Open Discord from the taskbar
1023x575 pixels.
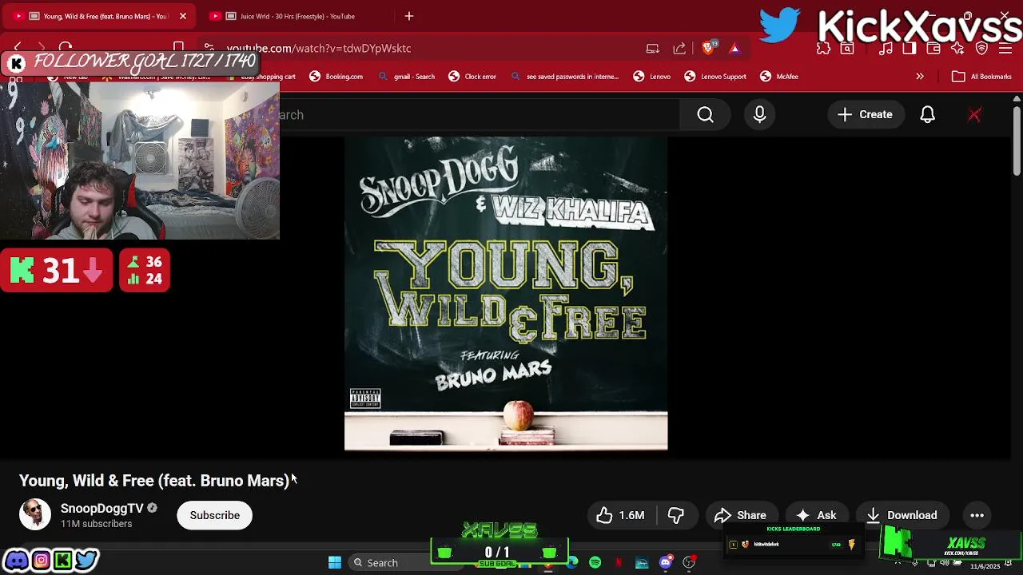(665, 563)
